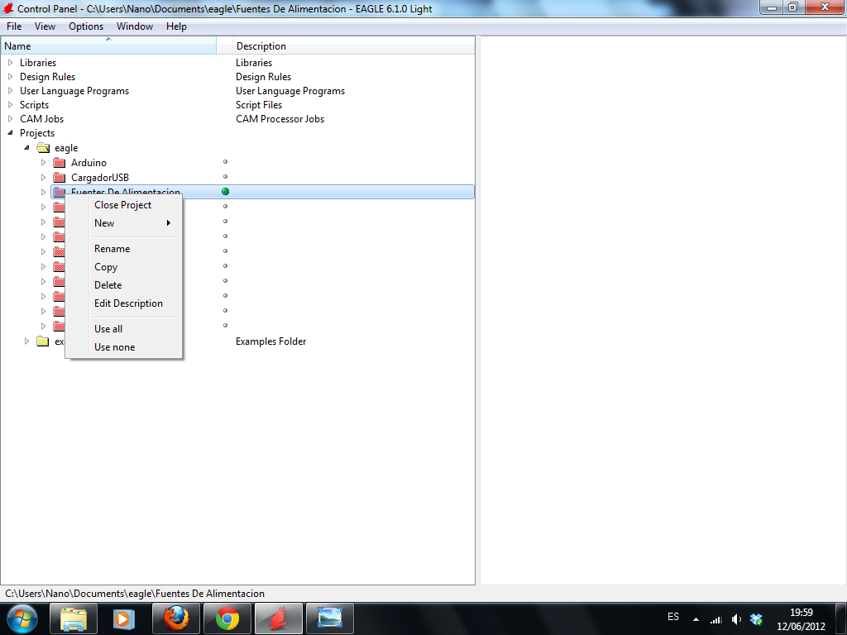Sort by the Name column header
The image size is (847, 635).
pos(108,46)
